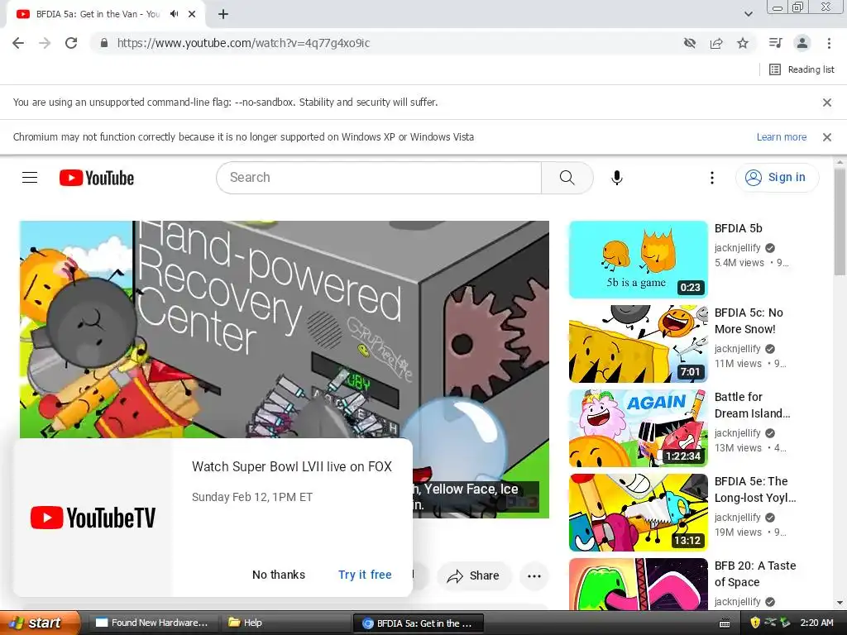Click the share page icon in the address bar
Image resolution: width=847 pixels, height=635 pixels.
[716, 43]
